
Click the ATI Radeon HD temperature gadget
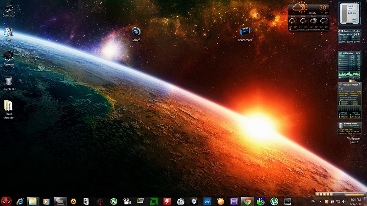pos(350,36)
